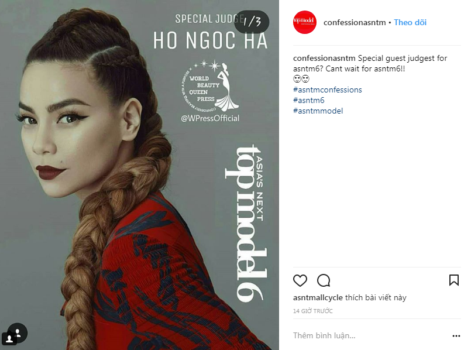This screenshot has height=350, width=471.
Task: Open the #asntmmodel hashtag
Action: pyautogui.click(x=318, y=111)
